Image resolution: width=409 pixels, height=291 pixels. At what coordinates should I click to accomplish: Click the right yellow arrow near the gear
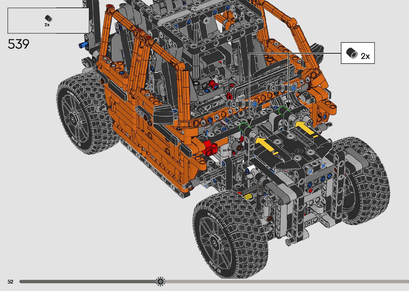click(304, 128)
